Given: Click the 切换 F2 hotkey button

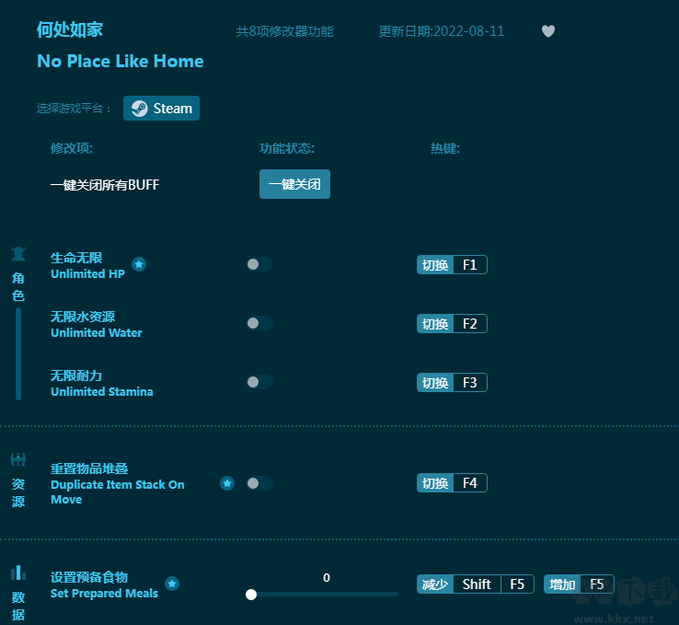Looking at the screenshot, I should click(x=452, y=324).
